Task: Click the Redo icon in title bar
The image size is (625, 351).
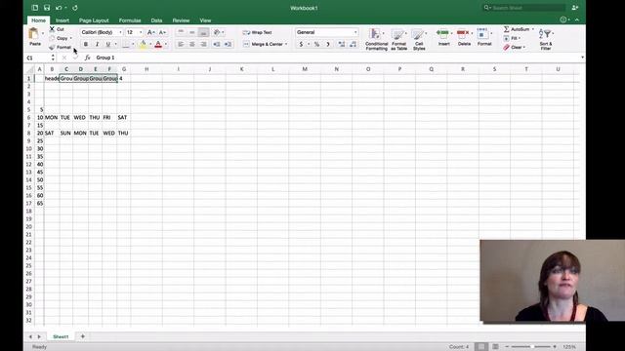Action: click(75, 8)
